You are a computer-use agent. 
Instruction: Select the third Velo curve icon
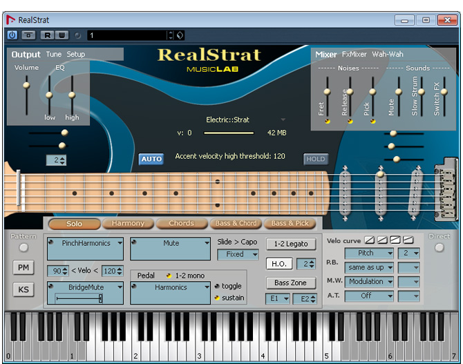(x=395, y=240)
